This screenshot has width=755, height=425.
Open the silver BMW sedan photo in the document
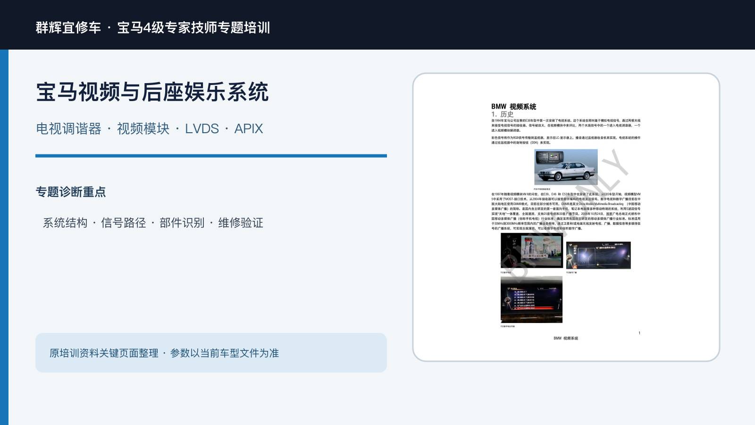pos(566,167)
